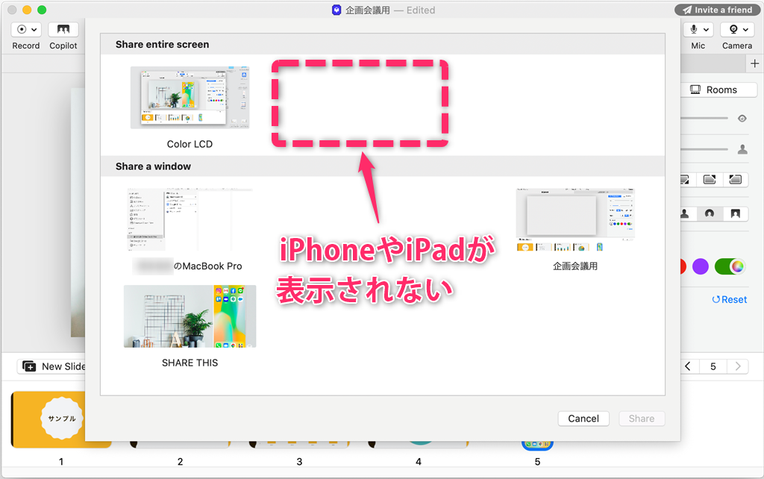
Task: Click the Record icon
Action: tap(20, 29)
